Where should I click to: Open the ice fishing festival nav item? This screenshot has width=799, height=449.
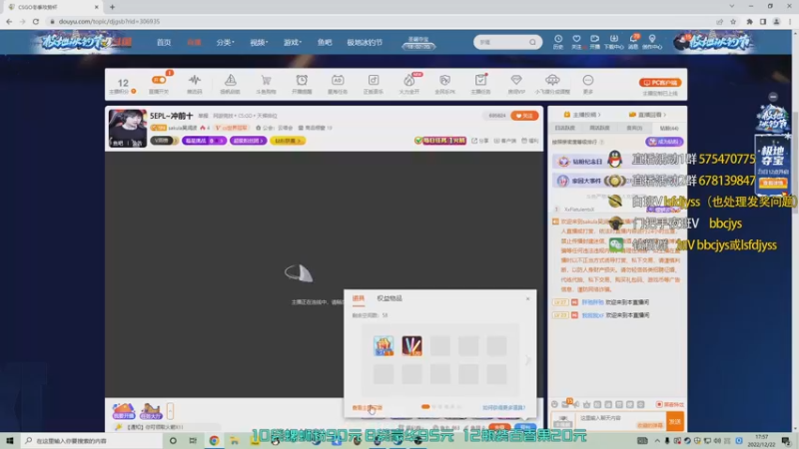365,42
